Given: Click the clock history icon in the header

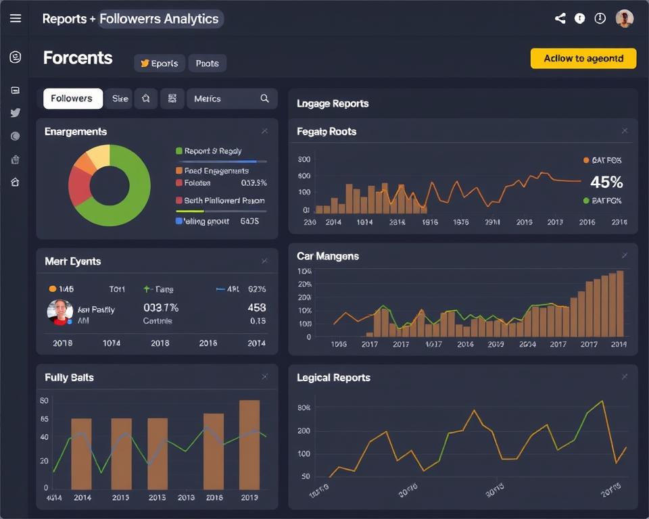Looking at the screenshot, I should tap(600, 18).
